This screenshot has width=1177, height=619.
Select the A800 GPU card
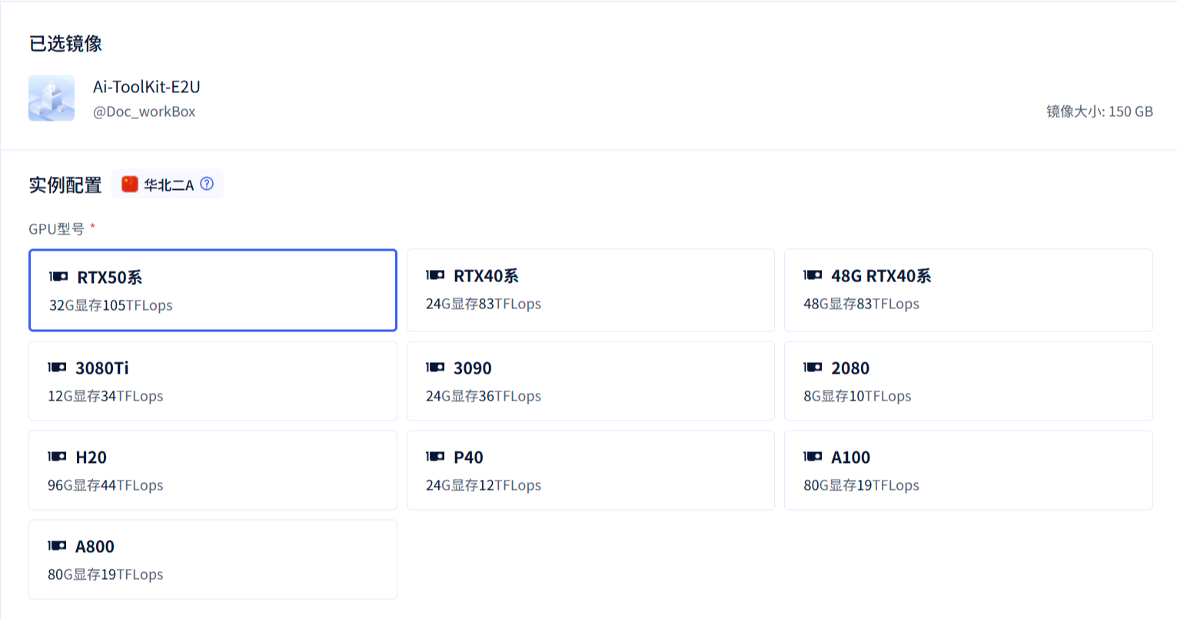(x=213, y=559)
